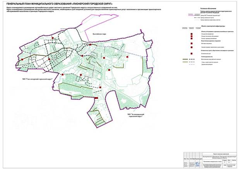Viewport: 241px width, 169px height.
Task: Select the blue signature stamp in title block
Action: point(198,164)
